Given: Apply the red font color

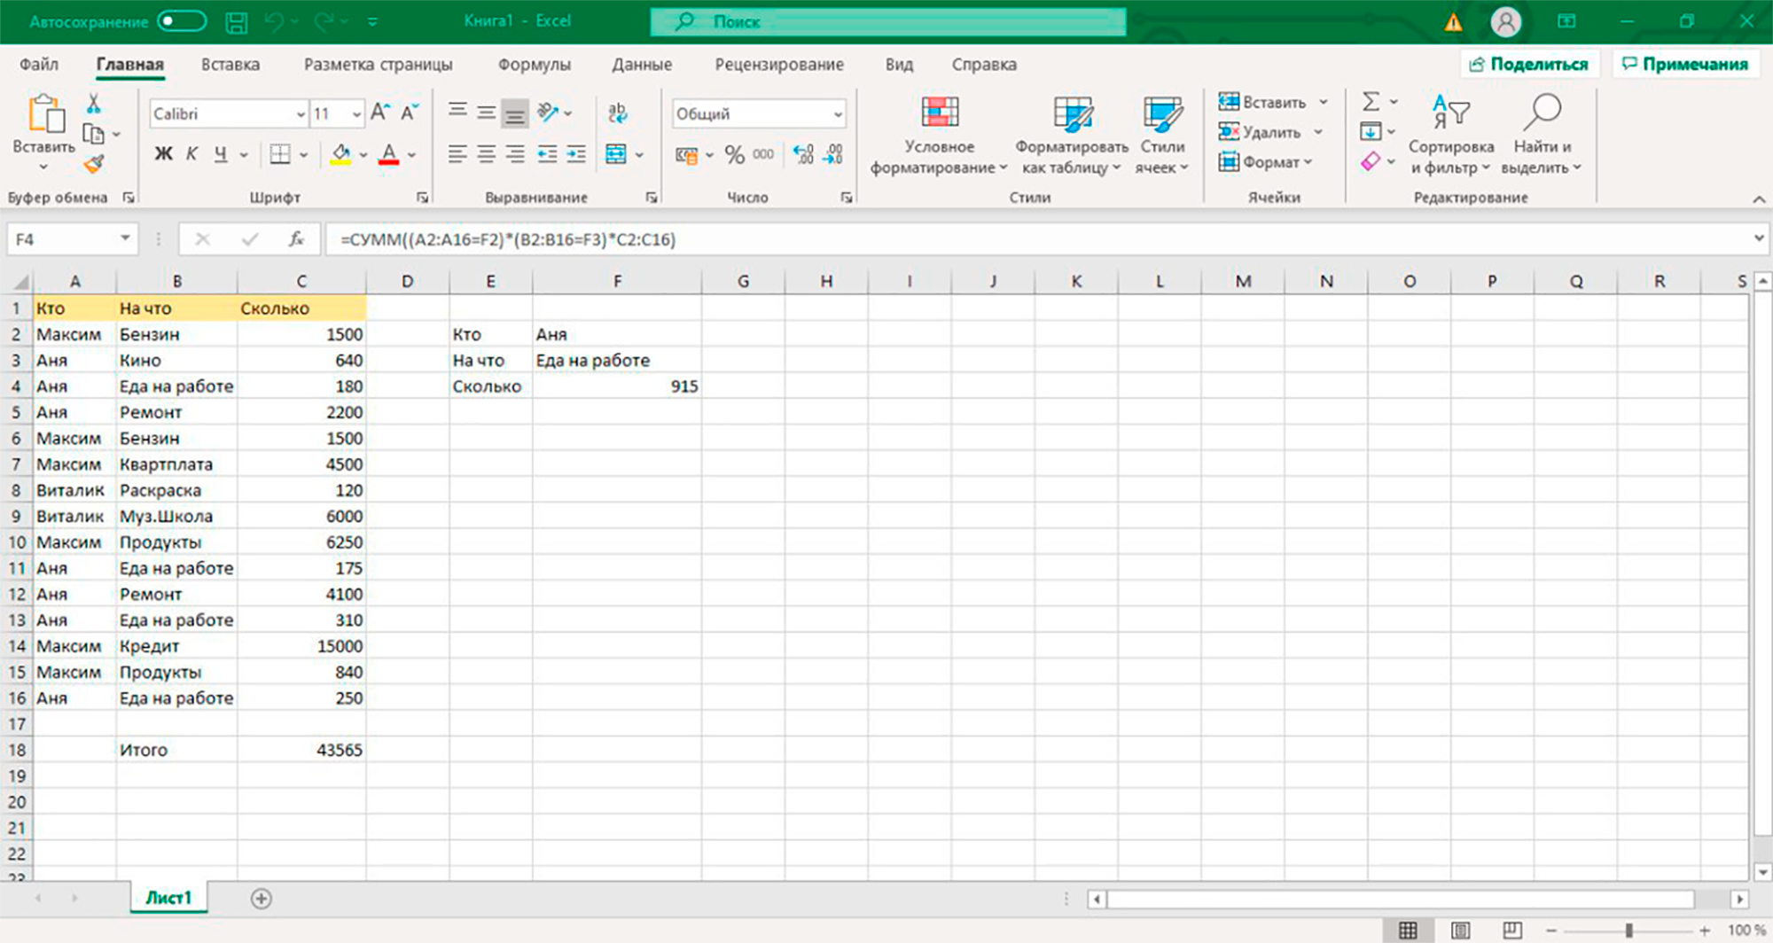Looking at the screenshot, I should [388, 154].
